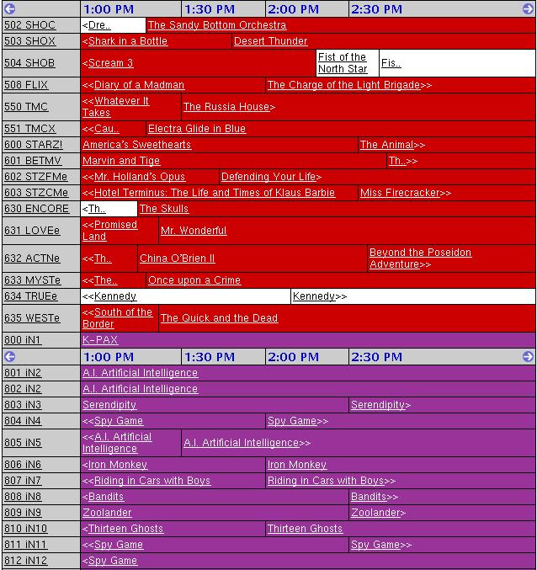Viewport: 537px width, 570px height.
Task: Select The Russia House program
Action: point(226,107)
